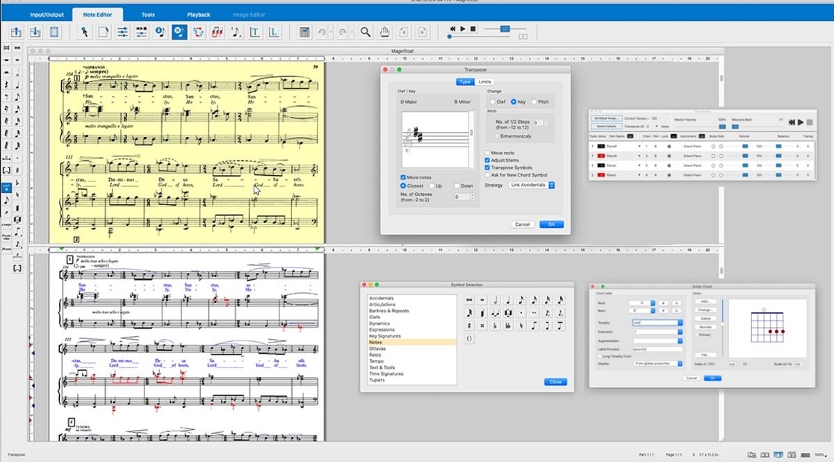This screenshot has height=462, width=834.
Task: Activate the hand pan tool
Action: tap(385, 32)
